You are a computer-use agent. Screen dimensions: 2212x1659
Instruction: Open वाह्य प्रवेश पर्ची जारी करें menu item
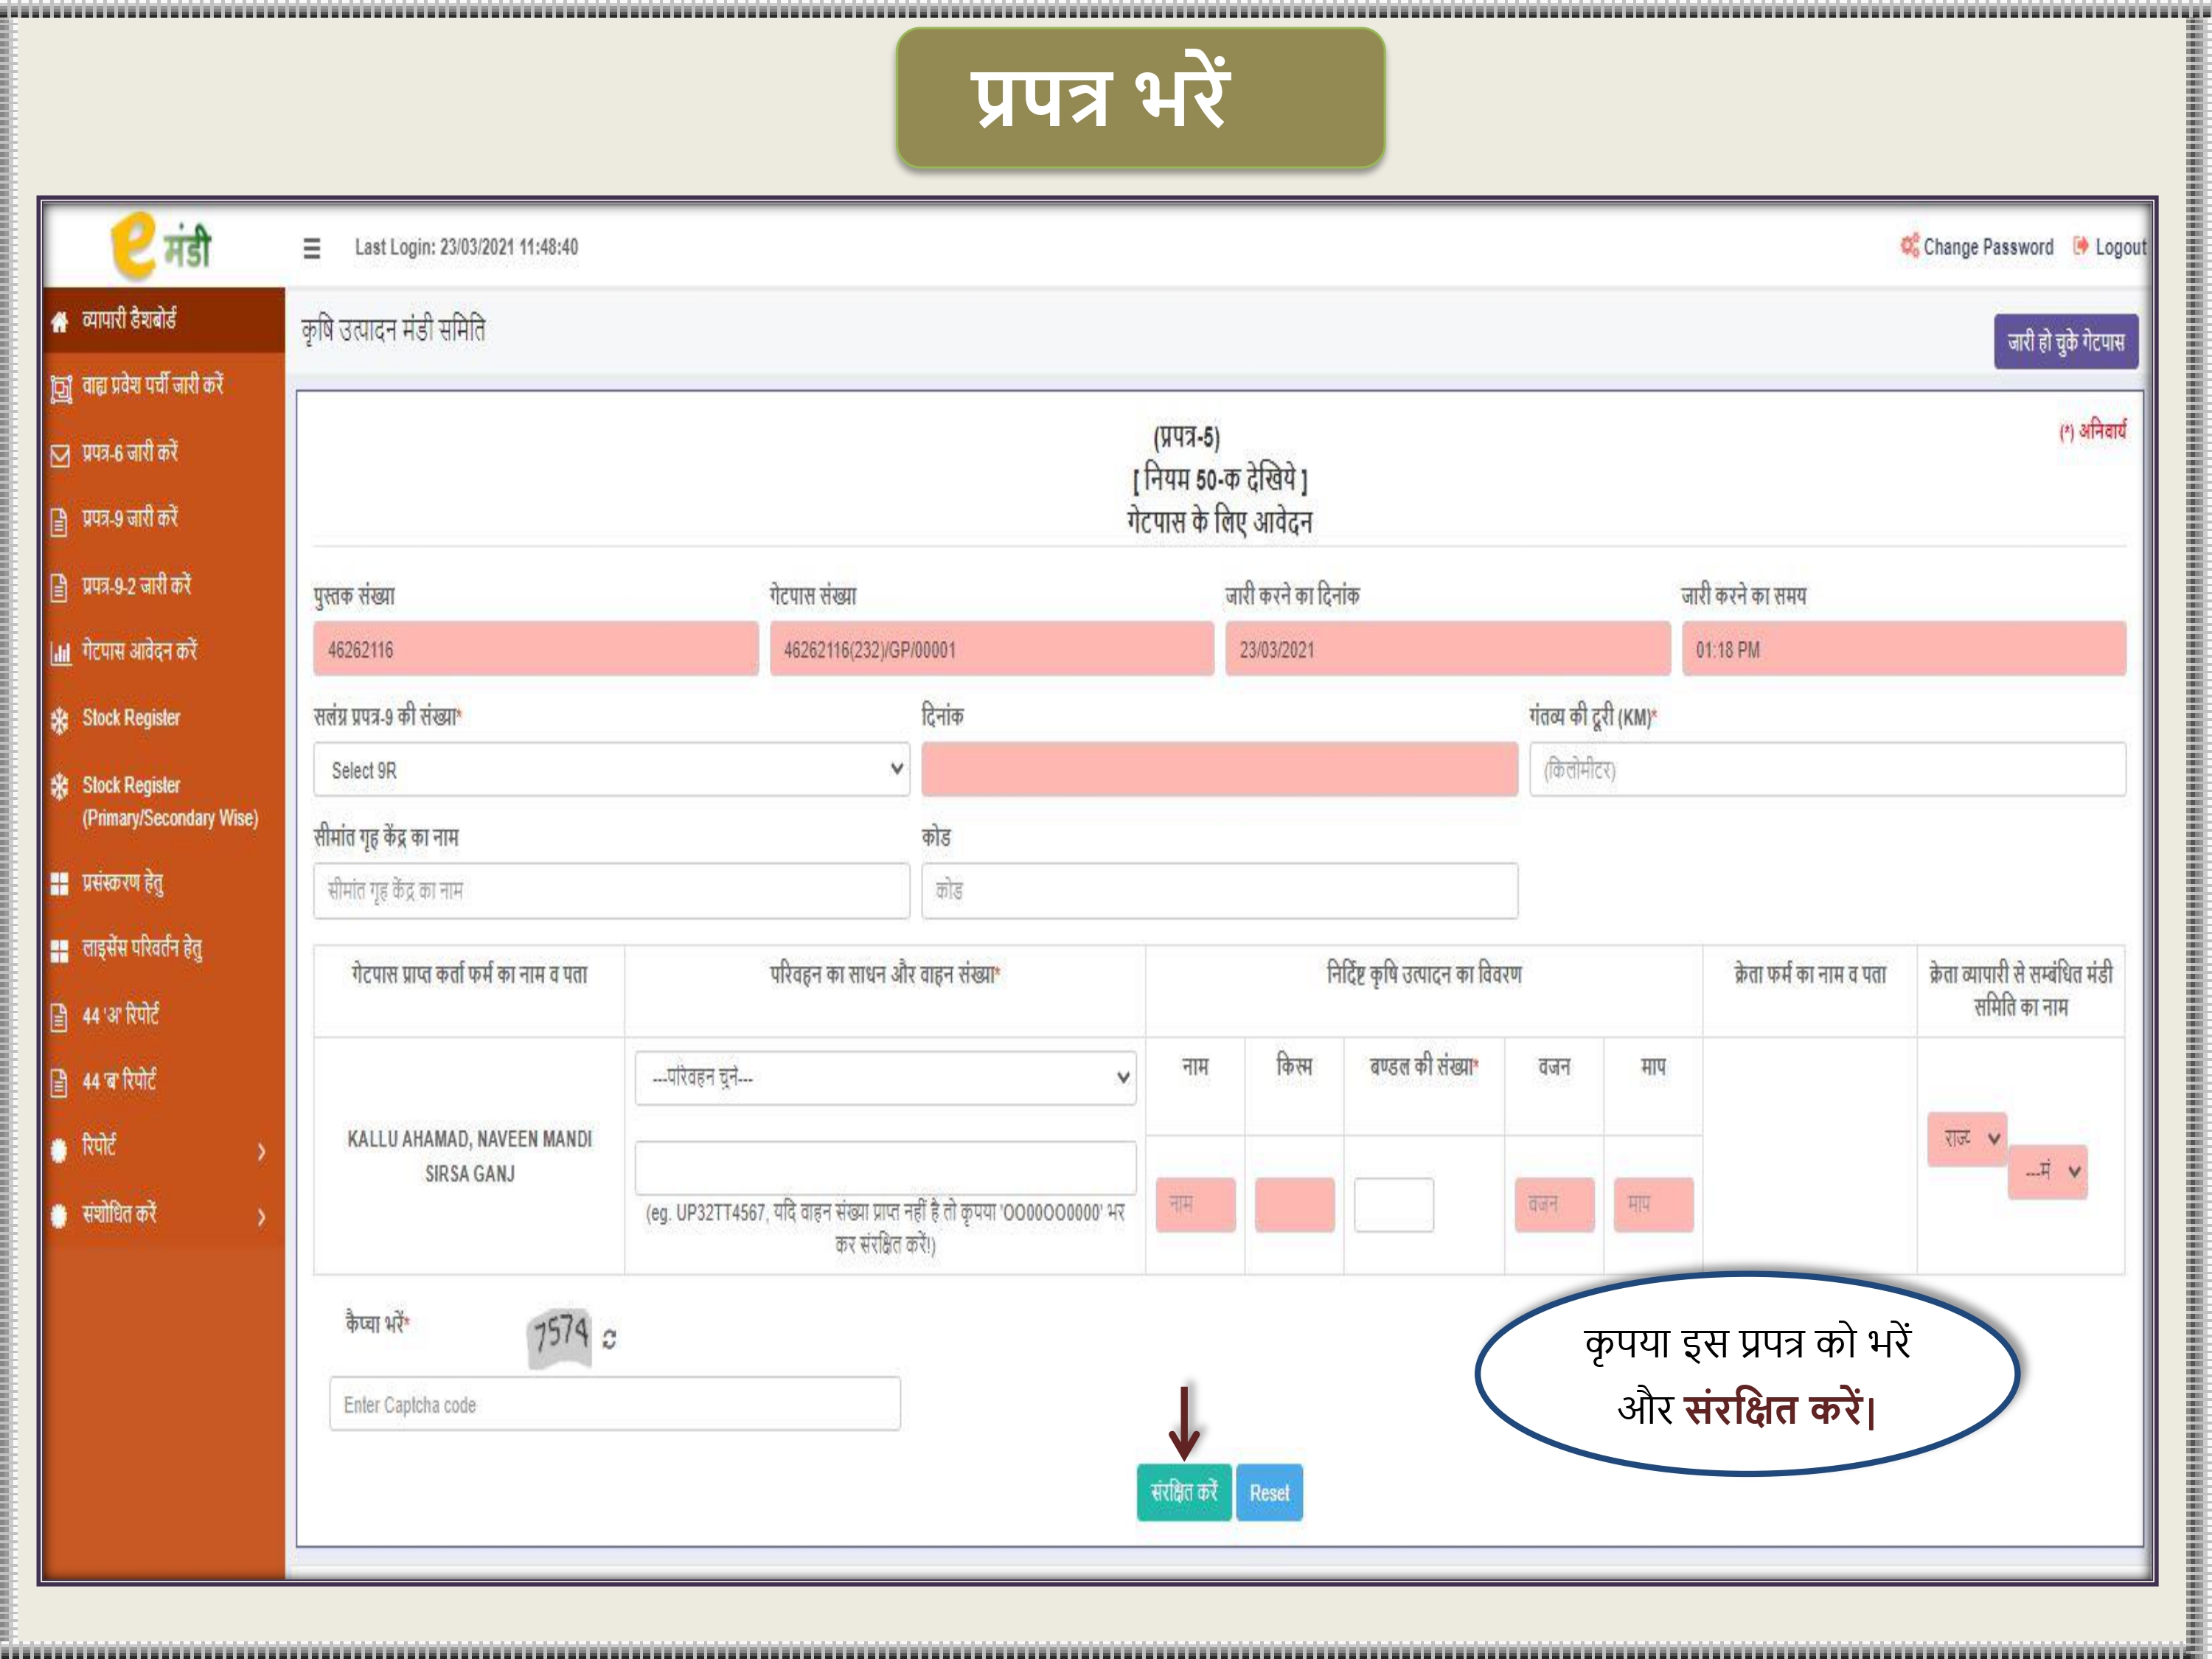point(164,387)
